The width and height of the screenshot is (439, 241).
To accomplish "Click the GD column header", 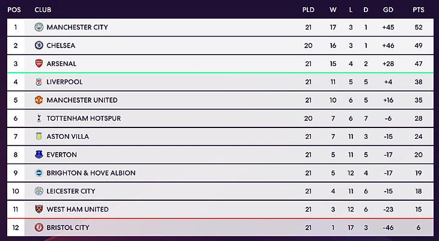I will tap(388, 10).
